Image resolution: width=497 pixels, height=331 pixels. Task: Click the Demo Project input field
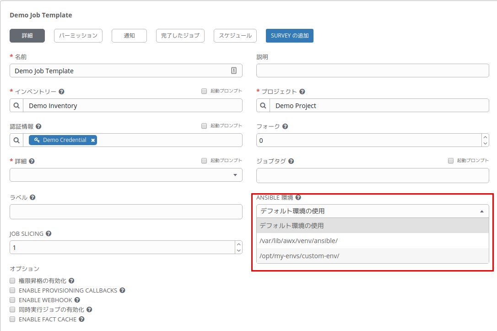pos(379,105)
